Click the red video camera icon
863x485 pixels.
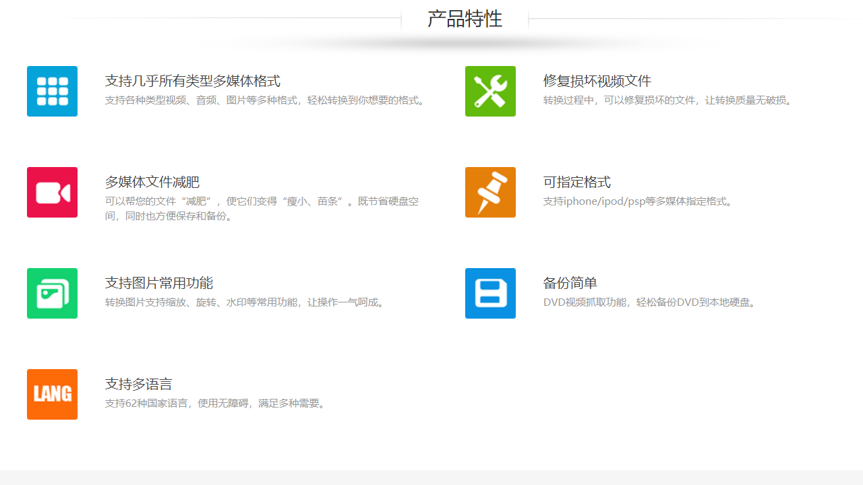(x=52, y=192)
